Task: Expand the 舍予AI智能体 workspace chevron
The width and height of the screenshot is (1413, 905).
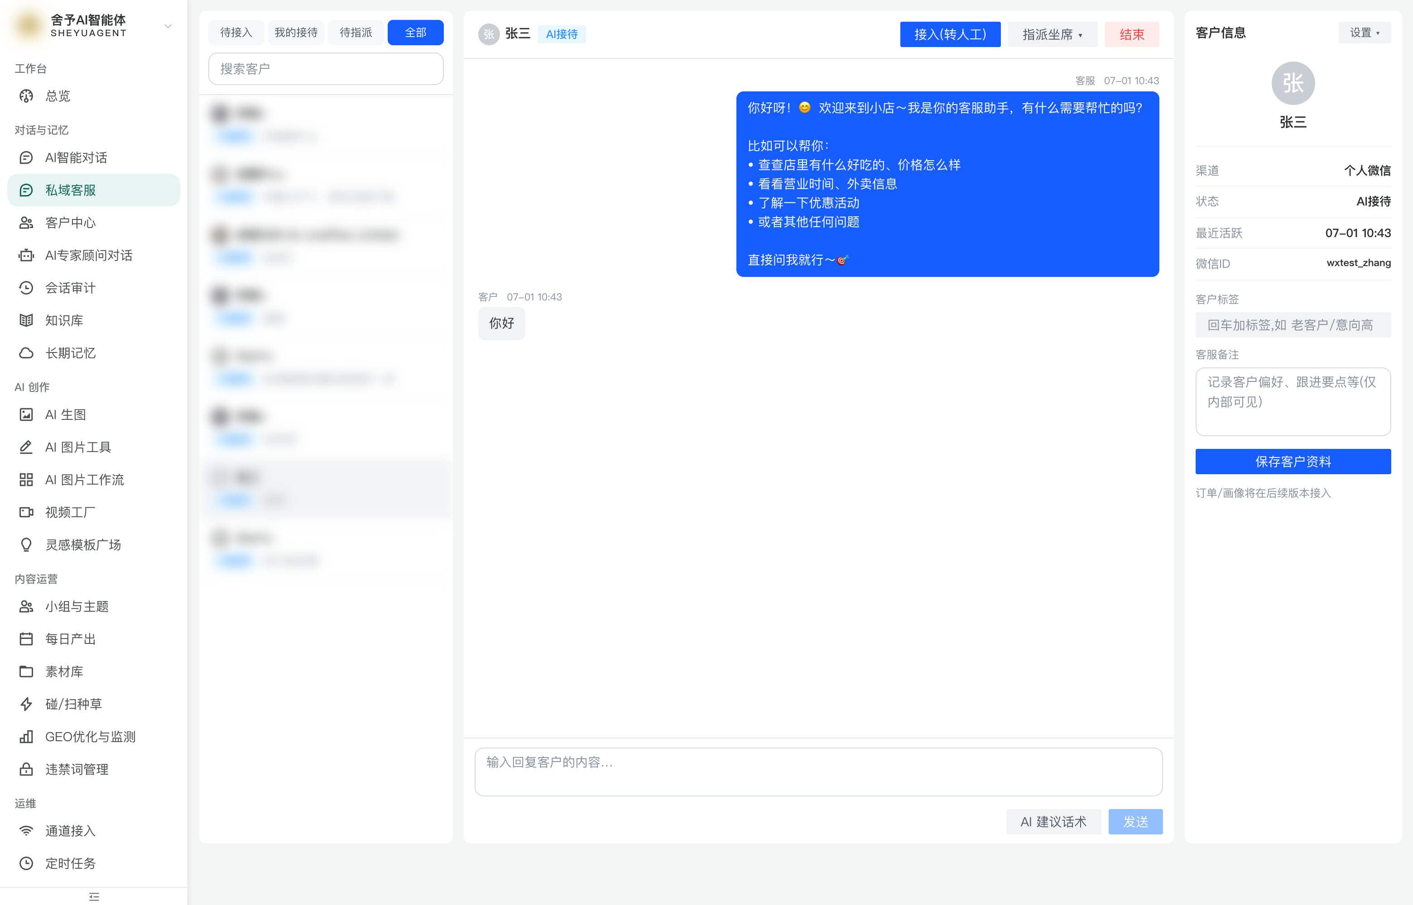Action: tap(168, 26)
